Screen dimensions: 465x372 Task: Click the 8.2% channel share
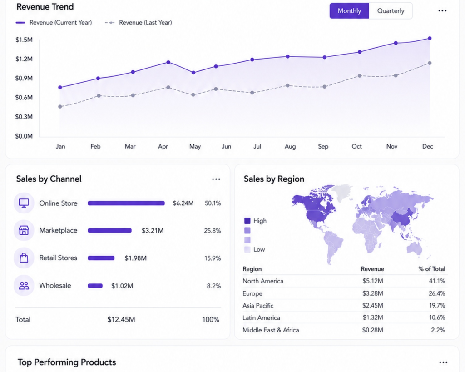coord(214,286)
